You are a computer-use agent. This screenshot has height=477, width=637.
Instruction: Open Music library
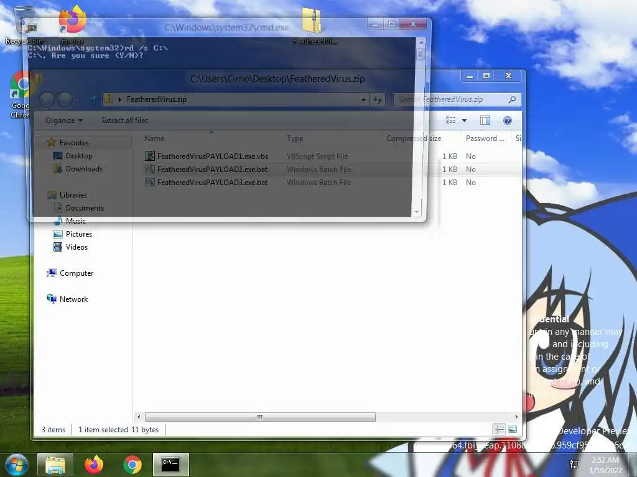[75, 220]
